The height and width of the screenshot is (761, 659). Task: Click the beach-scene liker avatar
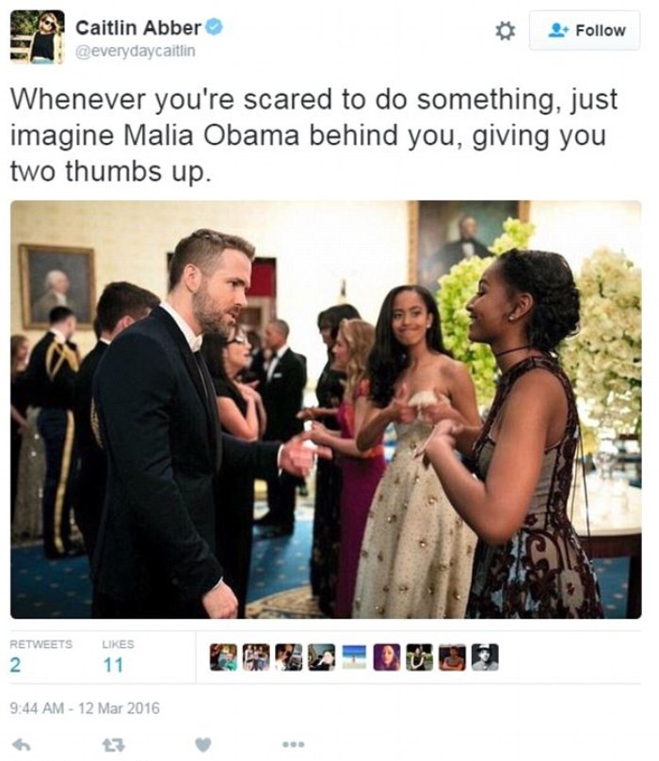pyautogui.click(x=354, y=658)
